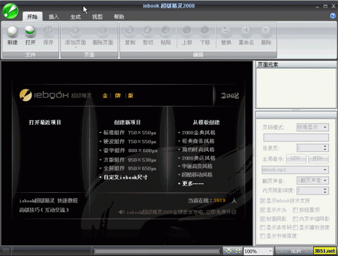Click the 剪切 cut icon
Screen dimensions: 338x256
tap(148, 32)
